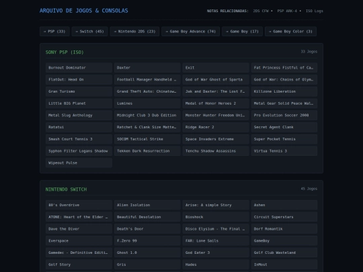Viewport: 363px width, 272px height.
Task: Jump to Game Boy Advance (74) section
Action: pyautogui.click(x=191, y=32)
